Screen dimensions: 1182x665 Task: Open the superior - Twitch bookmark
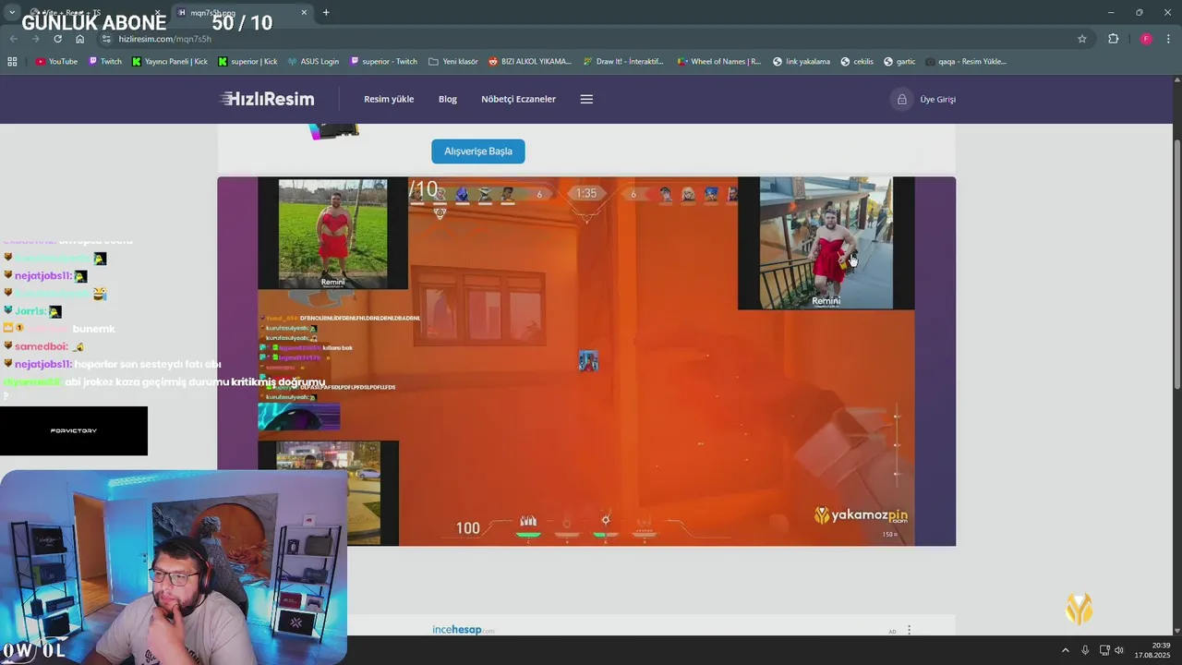383,62
